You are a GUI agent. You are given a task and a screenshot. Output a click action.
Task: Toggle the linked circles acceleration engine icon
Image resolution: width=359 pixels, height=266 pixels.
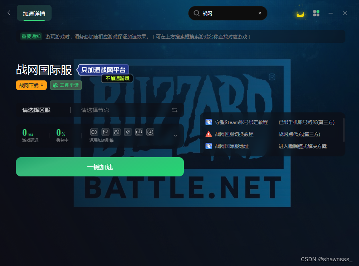[117, 132]
